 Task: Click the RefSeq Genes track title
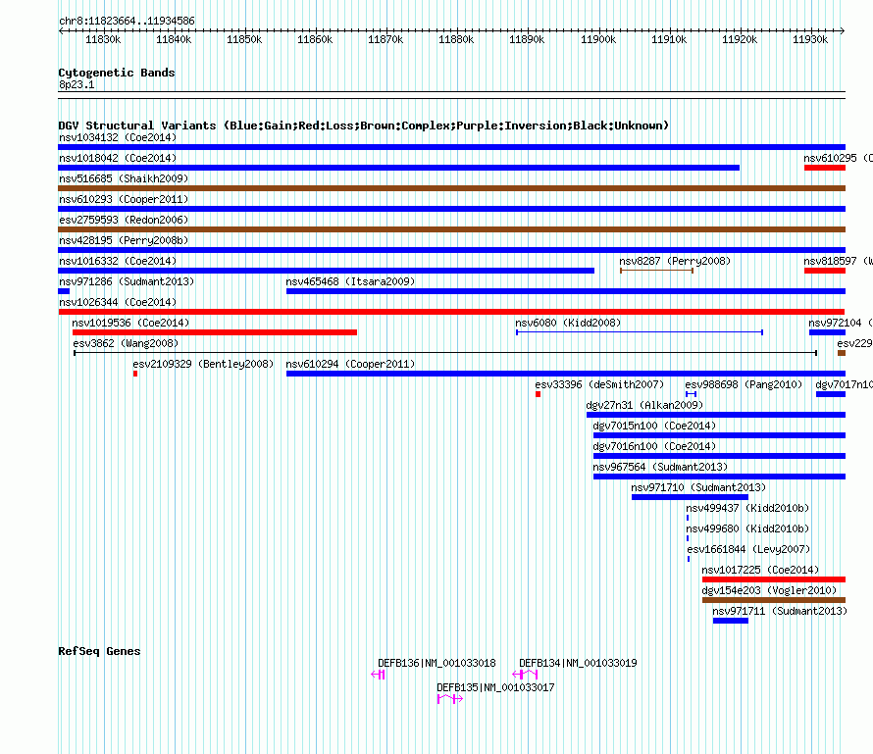[x=99, y=651]
